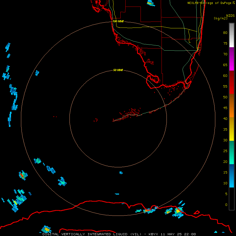The image size is (236, 236).
Task: Click the 30 value on the VIL scale
Action: (x=225, y=140)
